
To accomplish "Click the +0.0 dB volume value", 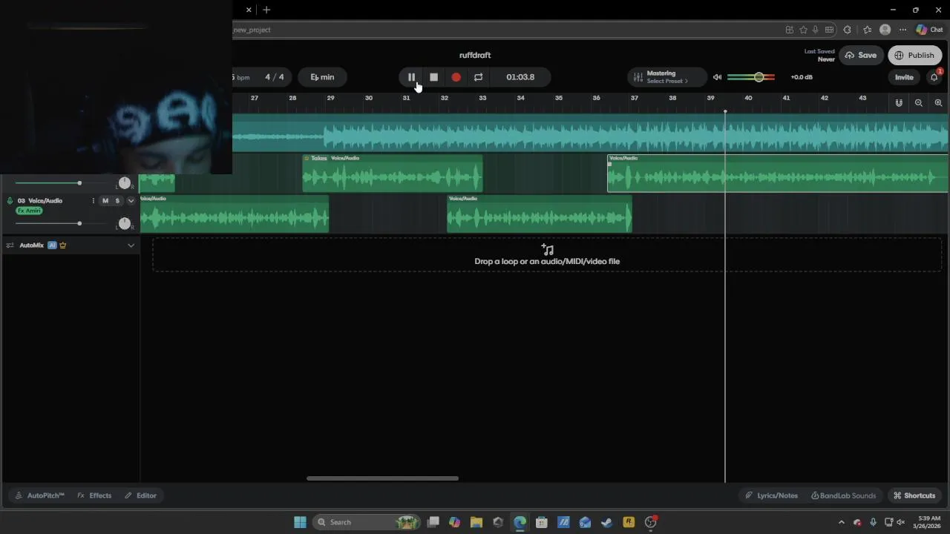I will click(x=802, y=77).
